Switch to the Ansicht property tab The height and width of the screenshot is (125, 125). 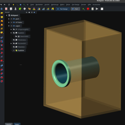click(9, 124)
